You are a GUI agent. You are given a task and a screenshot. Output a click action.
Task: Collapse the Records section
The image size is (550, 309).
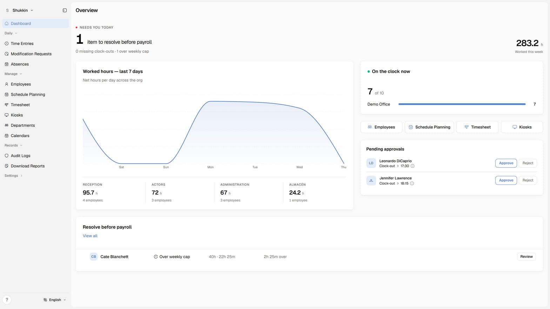(13, 145)
